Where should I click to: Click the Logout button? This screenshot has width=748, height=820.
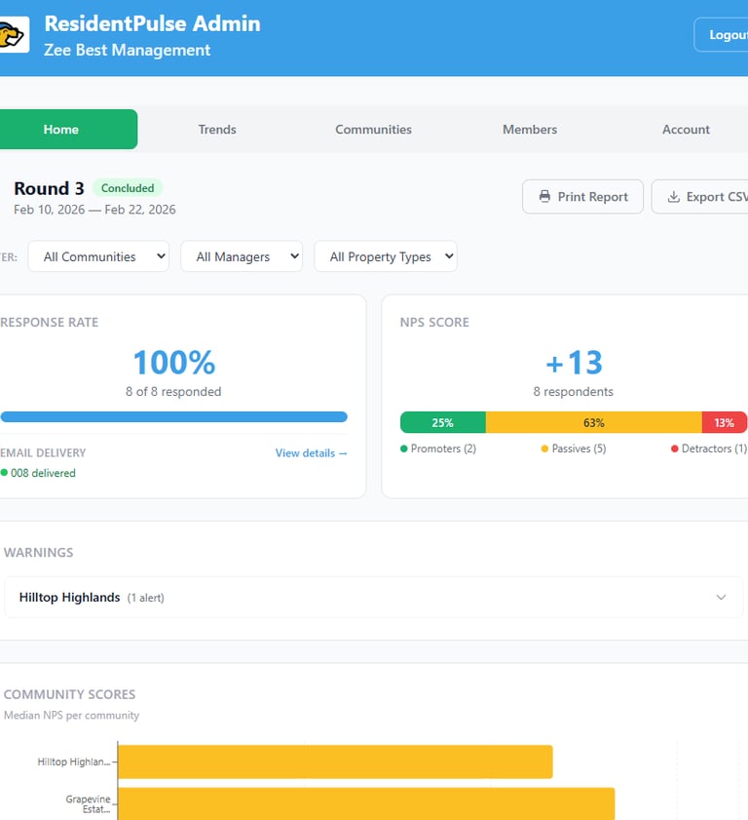(x=722, y=34)
